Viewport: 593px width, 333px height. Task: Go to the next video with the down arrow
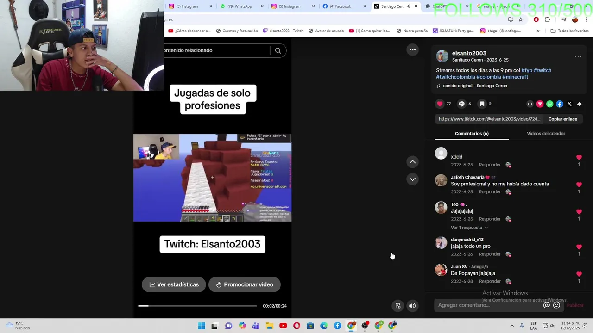(412, 179)
